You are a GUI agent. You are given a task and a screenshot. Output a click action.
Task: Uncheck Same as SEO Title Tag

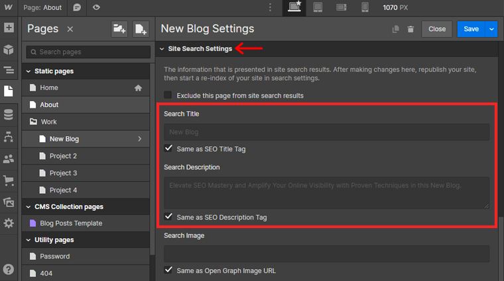click(168, 149)
